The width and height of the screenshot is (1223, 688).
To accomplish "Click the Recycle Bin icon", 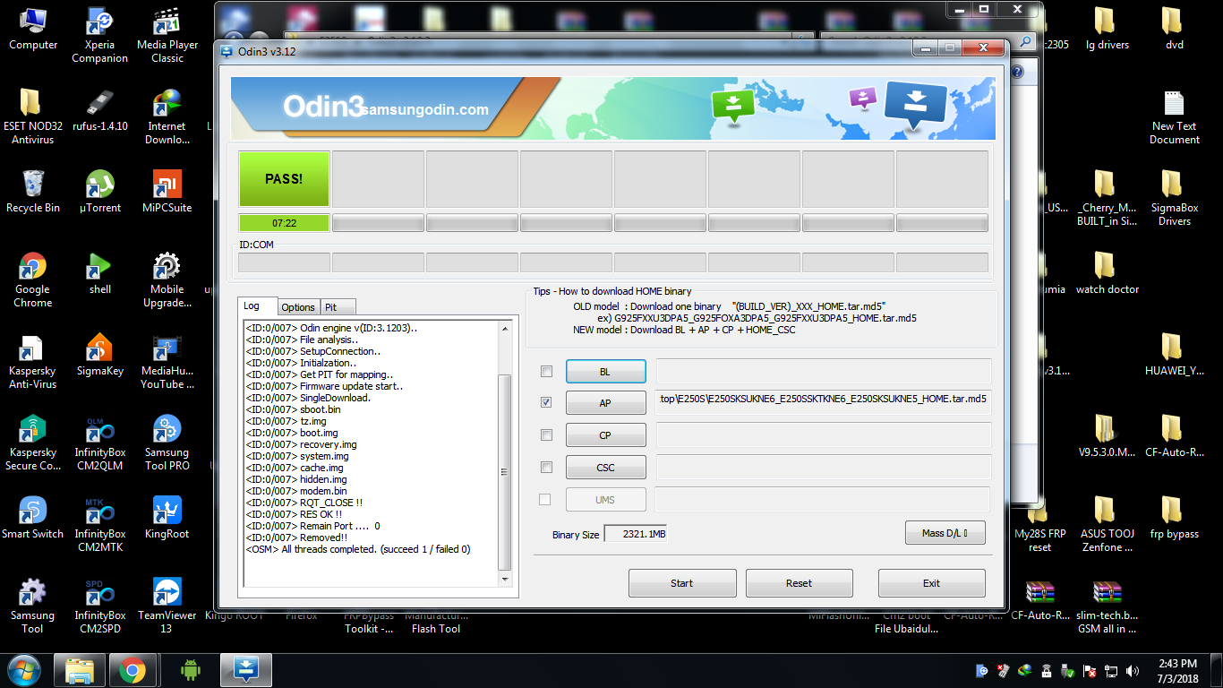I will (33, 193).
